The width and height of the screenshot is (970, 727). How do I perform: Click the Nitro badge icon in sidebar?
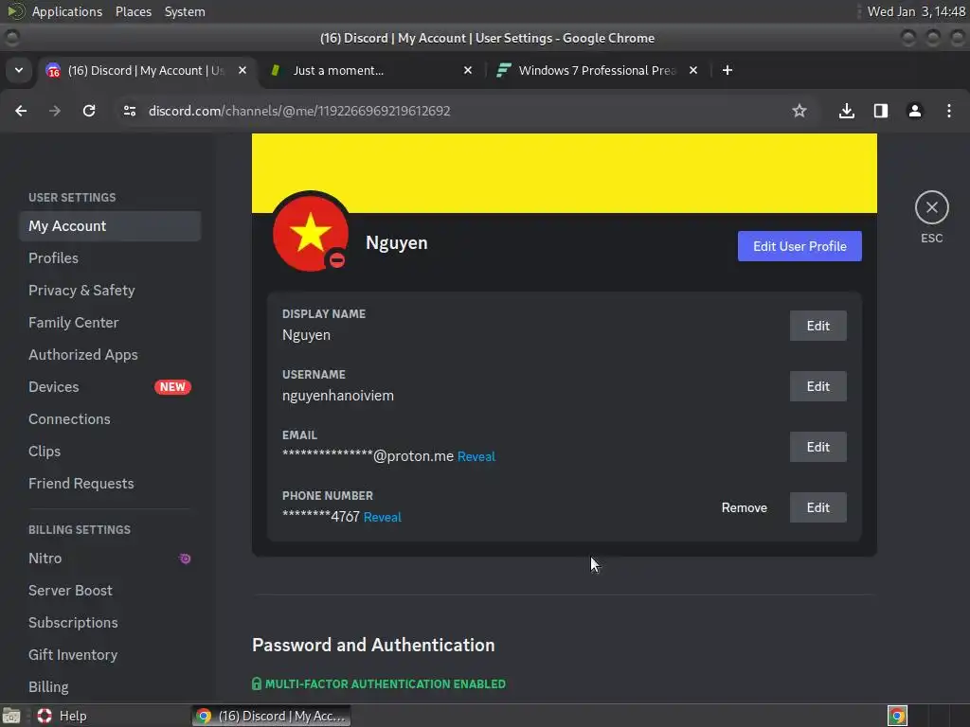185,559
